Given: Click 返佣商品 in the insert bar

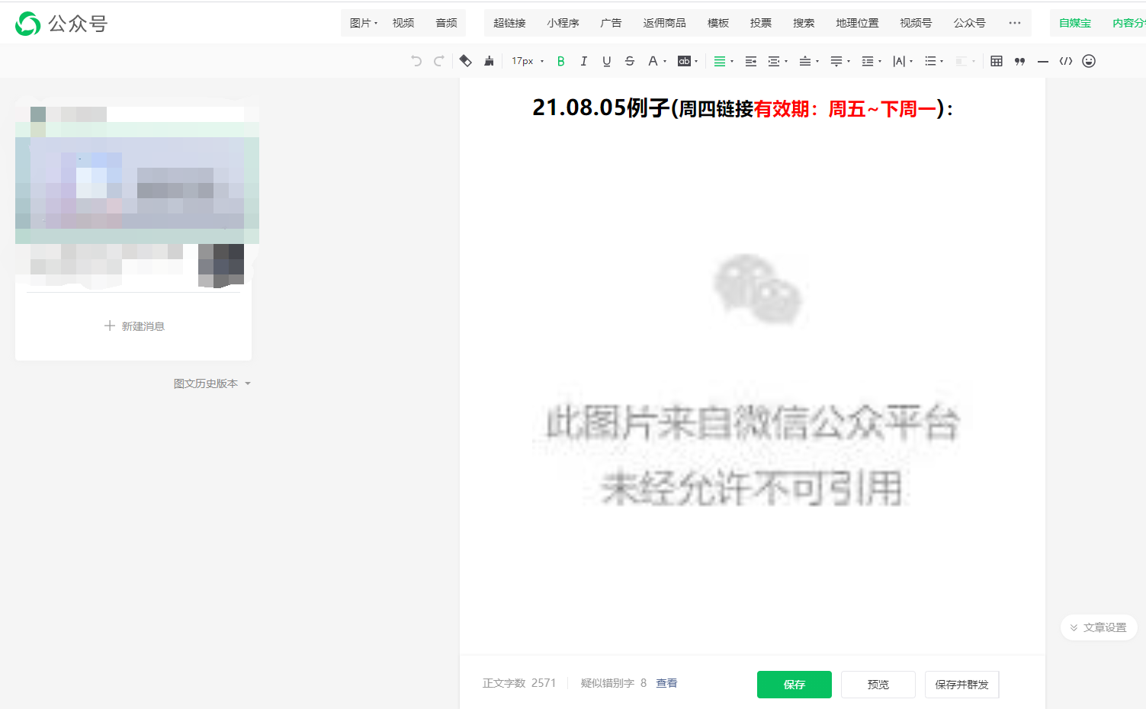Looking at the screenshot, I should tap(664, 23).
